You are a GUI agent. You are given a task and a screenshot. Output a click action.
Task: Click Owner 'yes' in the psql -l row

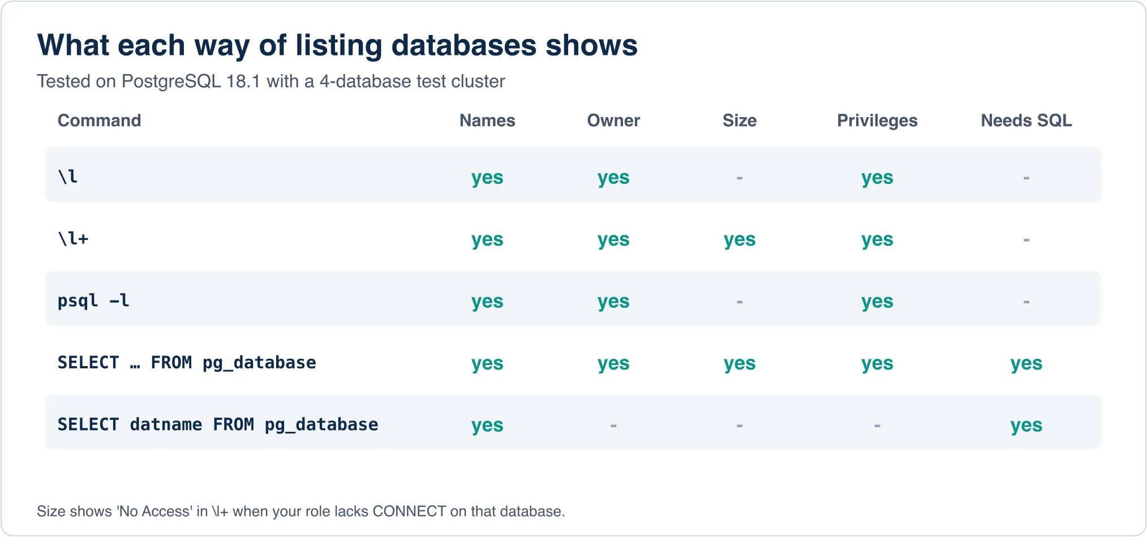coord(613,302)
